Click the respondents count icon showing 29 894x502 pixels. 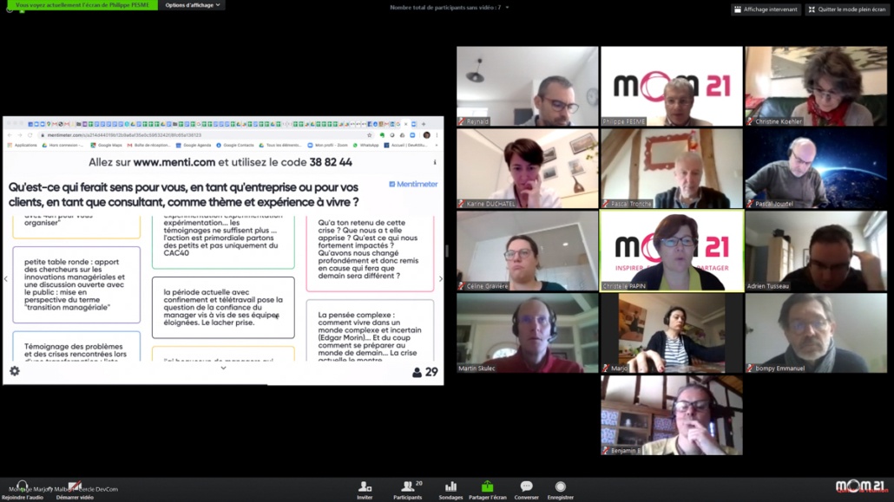(417, 373)
